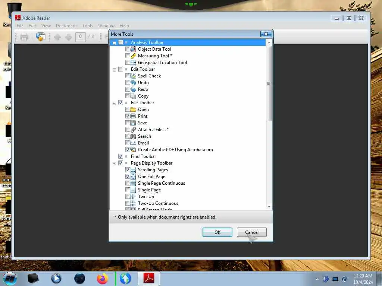The image size is (382, 286).
Task: Click the Email envelope icon
Action: point(133,143)
